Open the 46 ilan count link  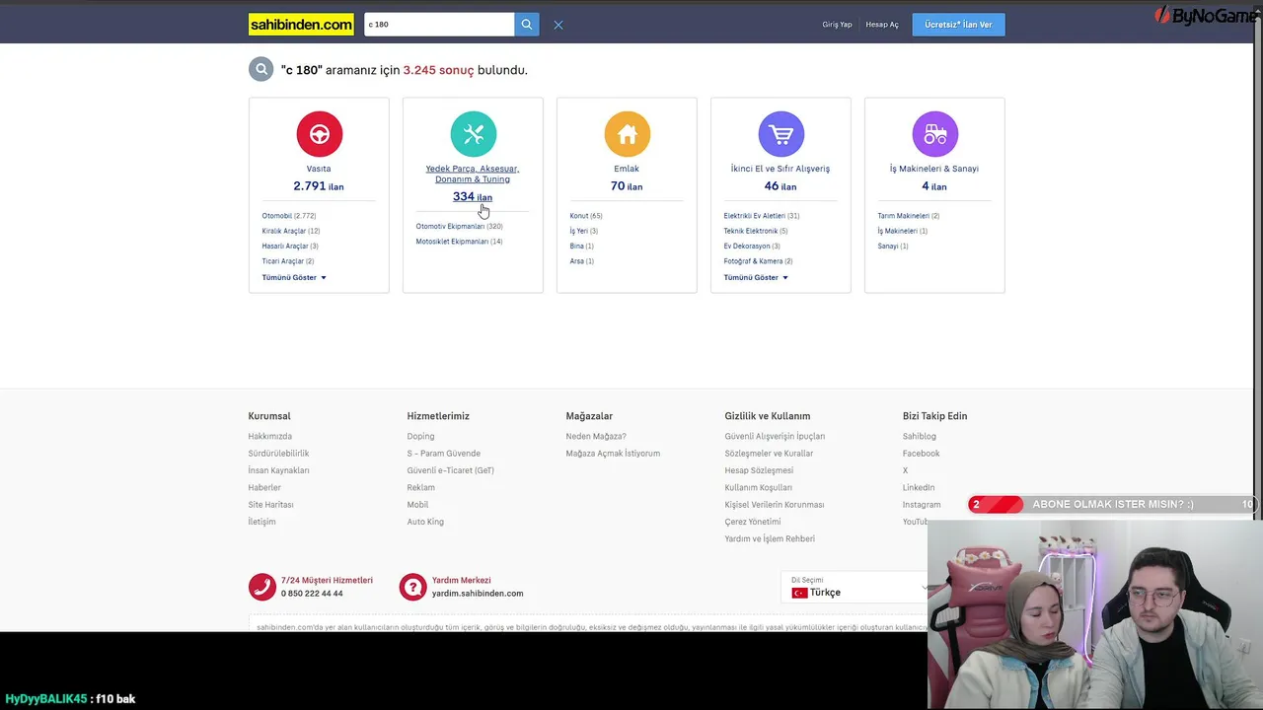point(780,186)
